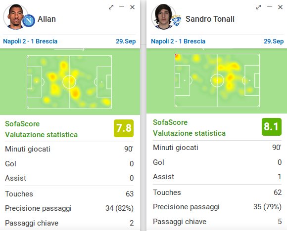This screenshot has width=287, height=231.
Task: Open Napoli 2 - 1 Brescia link under Tonali
Action: (178, 41)
